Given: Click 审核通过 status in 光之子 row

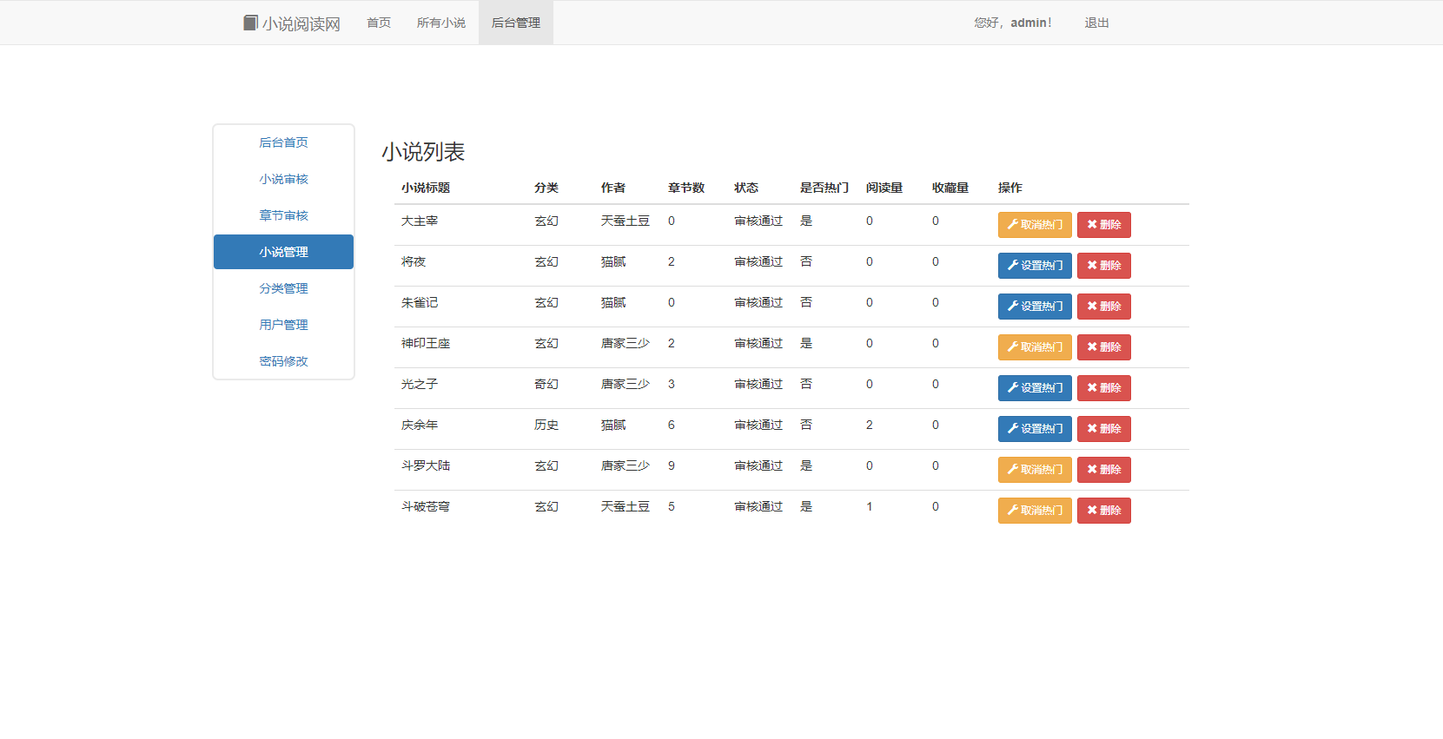Looking at the screenshot, I should click(758, 385).
